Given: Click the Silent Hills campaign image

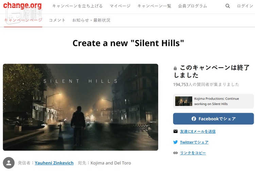Looking at the screenshot, I should pyautogui.click(x=81, y=107).
